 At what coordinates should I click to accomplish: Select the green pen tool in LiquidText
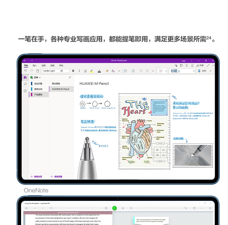pyautogui.click(x=114, y=208)
